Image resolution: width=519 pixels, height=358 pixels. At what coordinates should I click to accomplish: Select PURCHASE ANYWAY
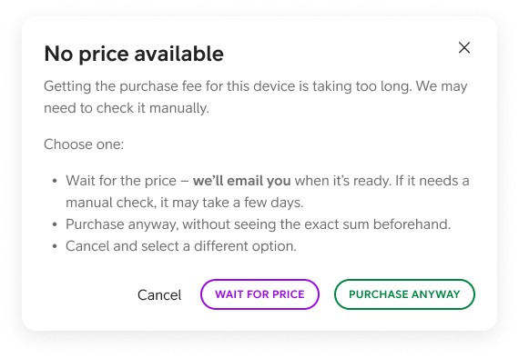[404, 294]
